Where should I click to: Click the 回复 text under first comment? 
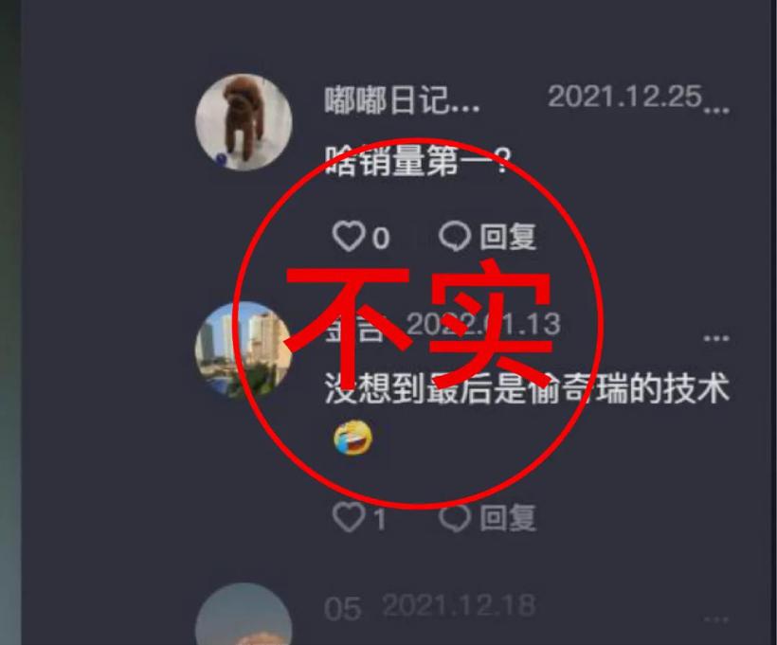tap(508, 237)
